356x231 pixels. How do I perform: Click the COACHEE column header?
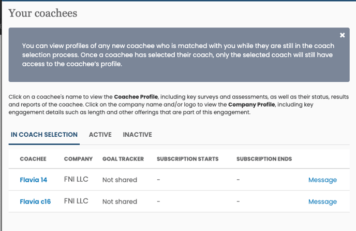(x=33, y=159)
